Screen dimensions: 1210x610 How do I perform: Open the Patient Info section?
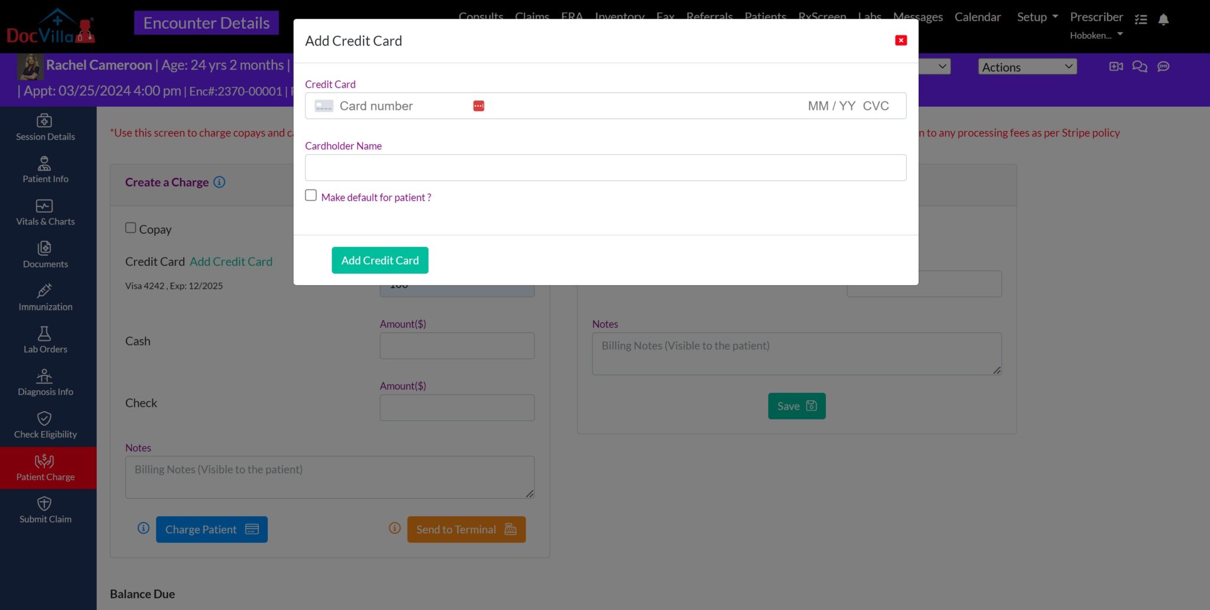coord(45,170)
